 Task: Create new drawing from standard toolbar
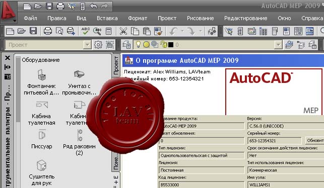coord(10,31)
